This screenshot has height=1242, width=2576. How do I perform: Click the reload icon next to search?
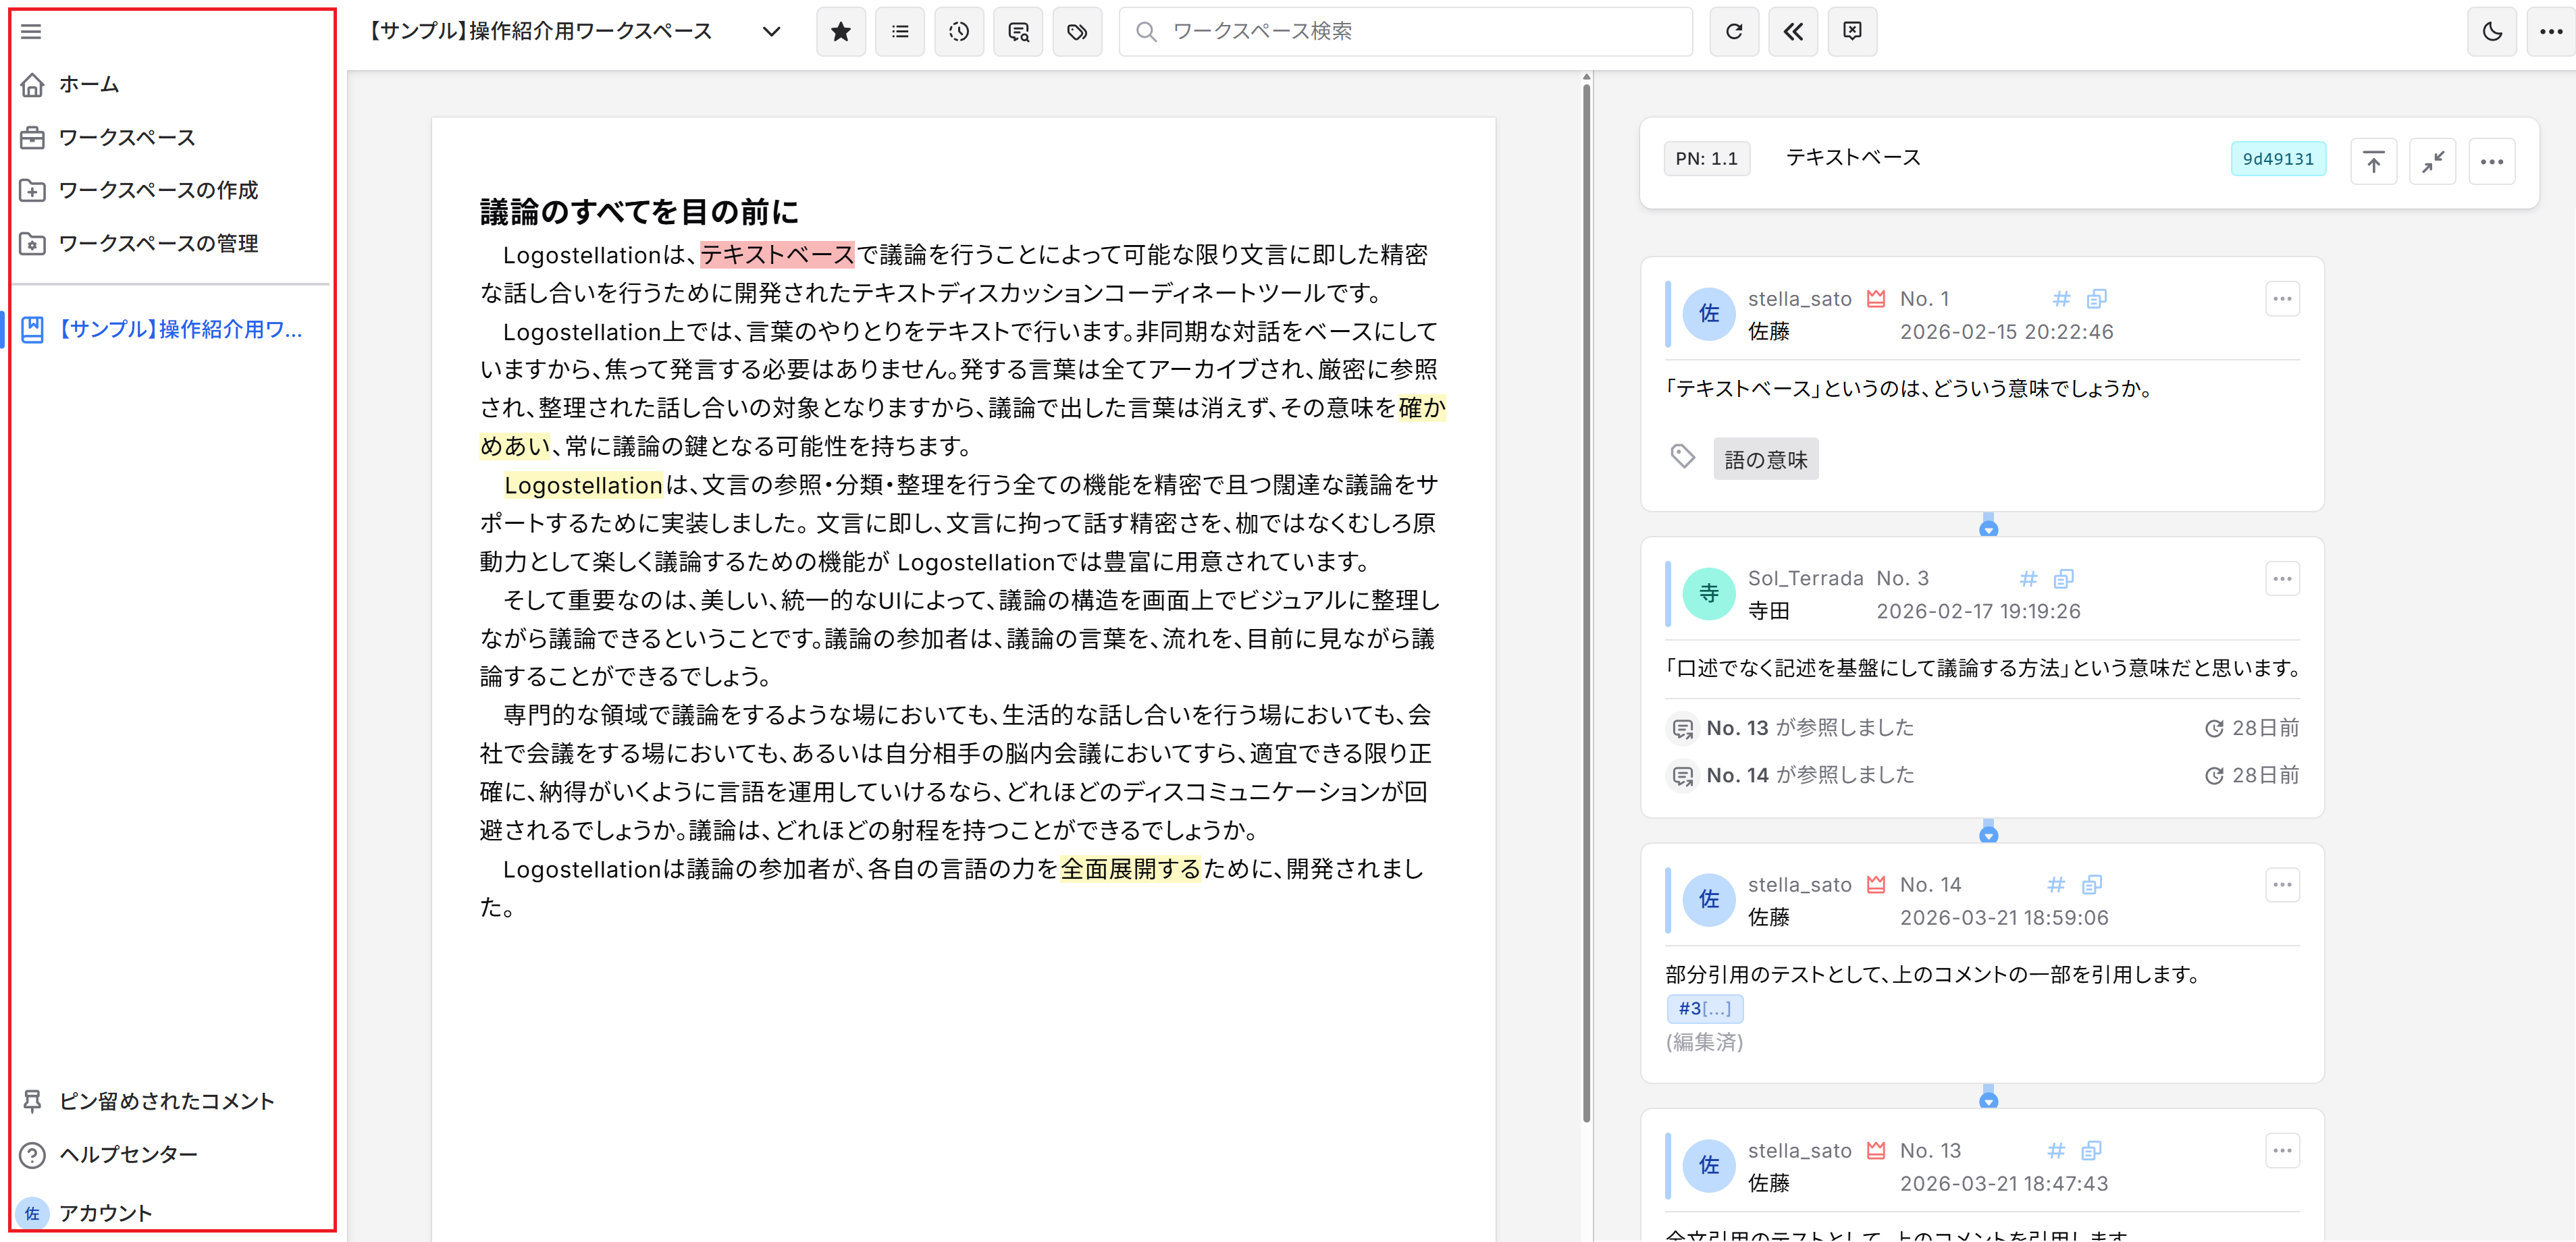(x=1734, y=32)
